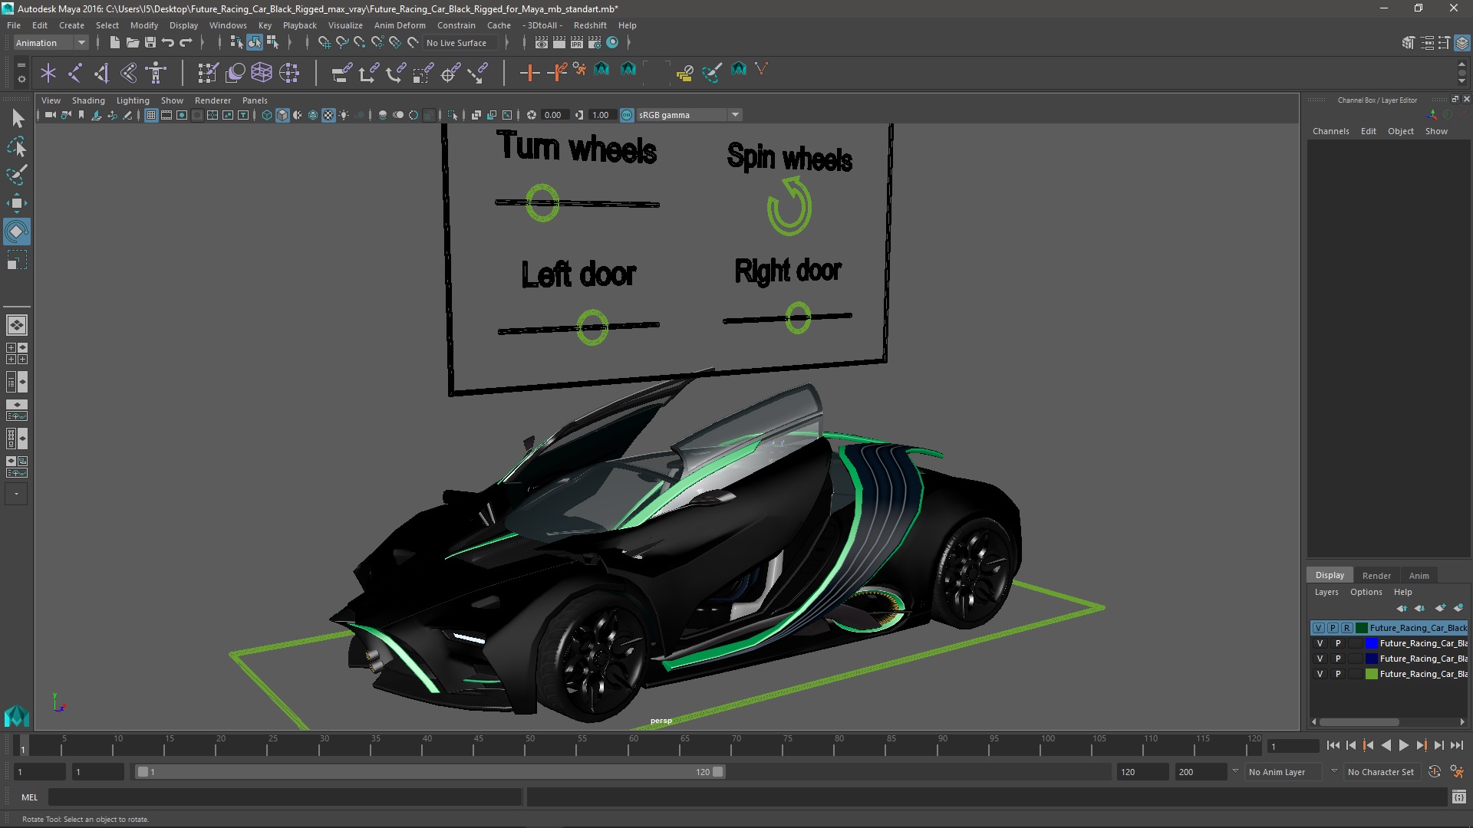The width and height of the screenshot is (1473, 828).
Task: Click No Live Surface field
Action: point(460,43)
